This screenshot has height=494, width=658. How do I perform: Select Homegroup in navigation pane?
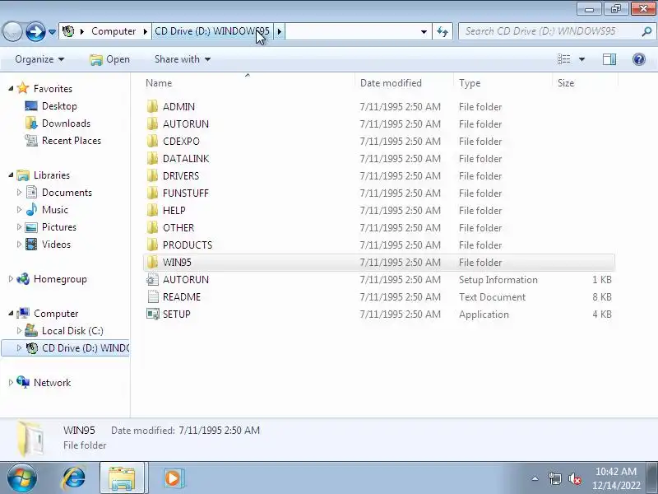point(52,279)
